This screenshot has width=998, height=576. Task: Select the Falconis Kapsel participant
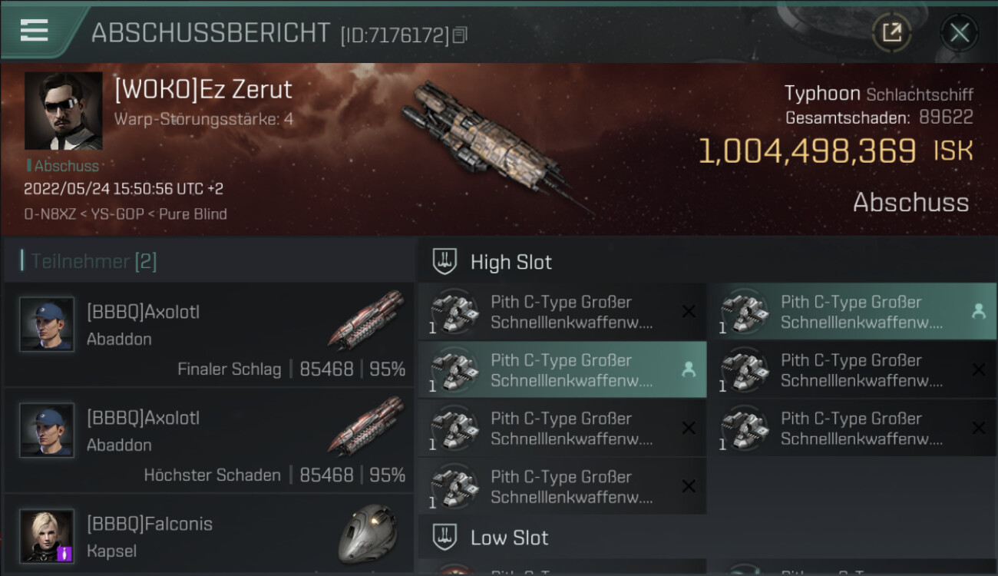209,536
